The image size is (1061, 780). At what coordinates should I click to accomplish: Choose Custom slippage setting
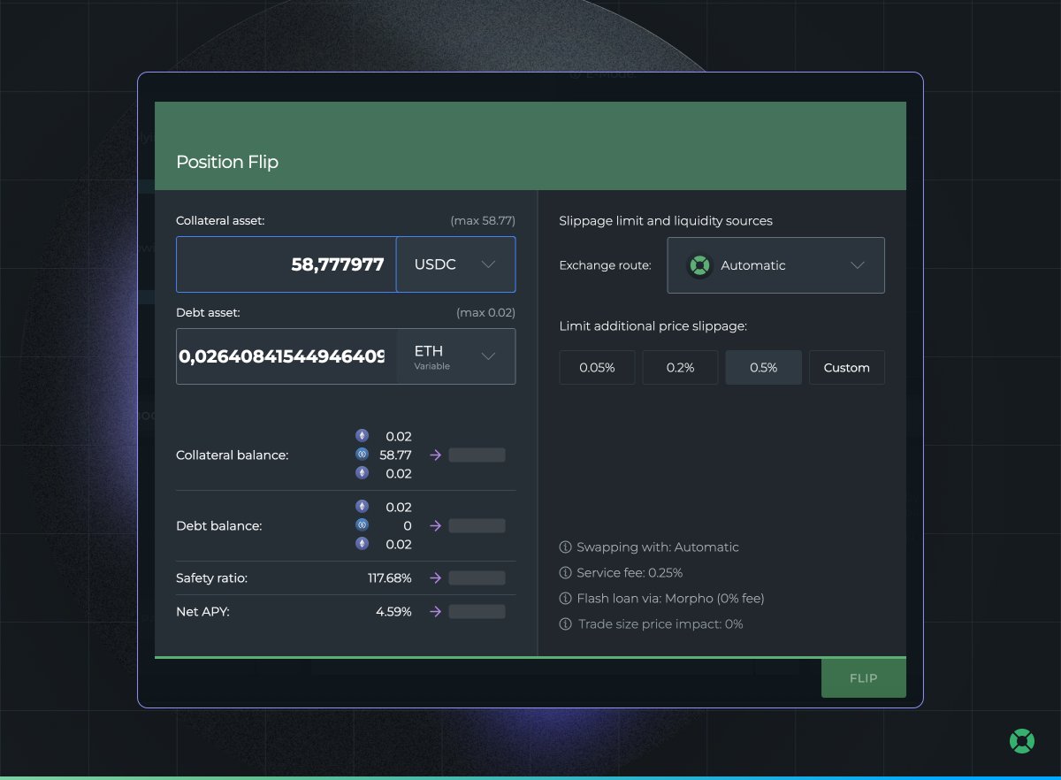[846, 368]
